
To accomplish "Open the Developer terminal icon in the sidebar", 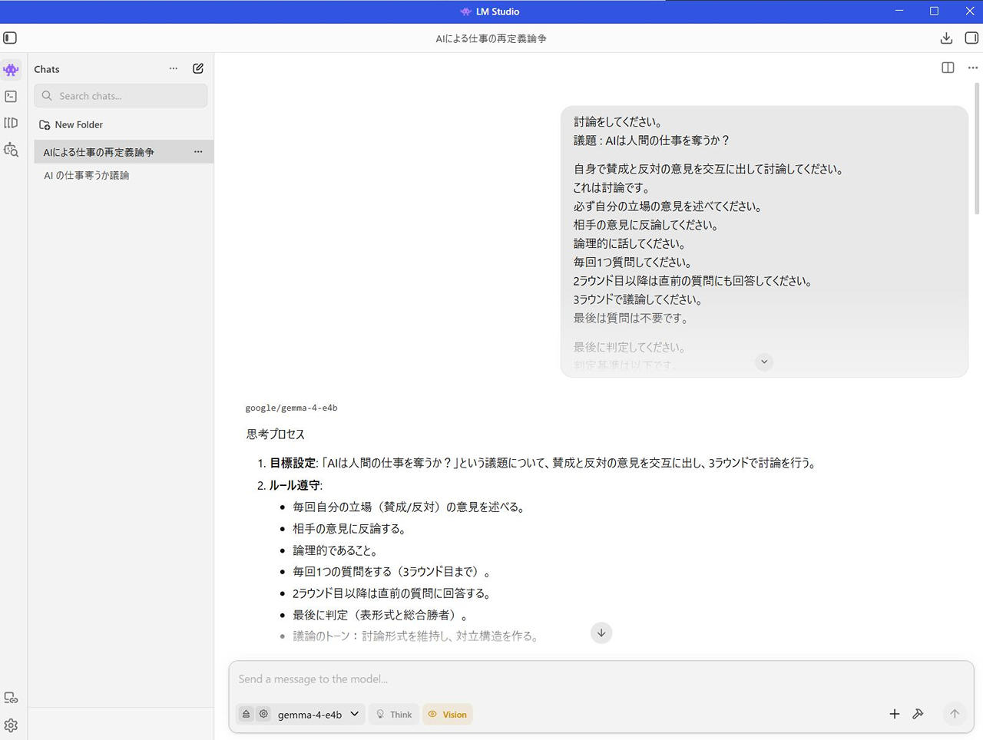I will point(11,97).
